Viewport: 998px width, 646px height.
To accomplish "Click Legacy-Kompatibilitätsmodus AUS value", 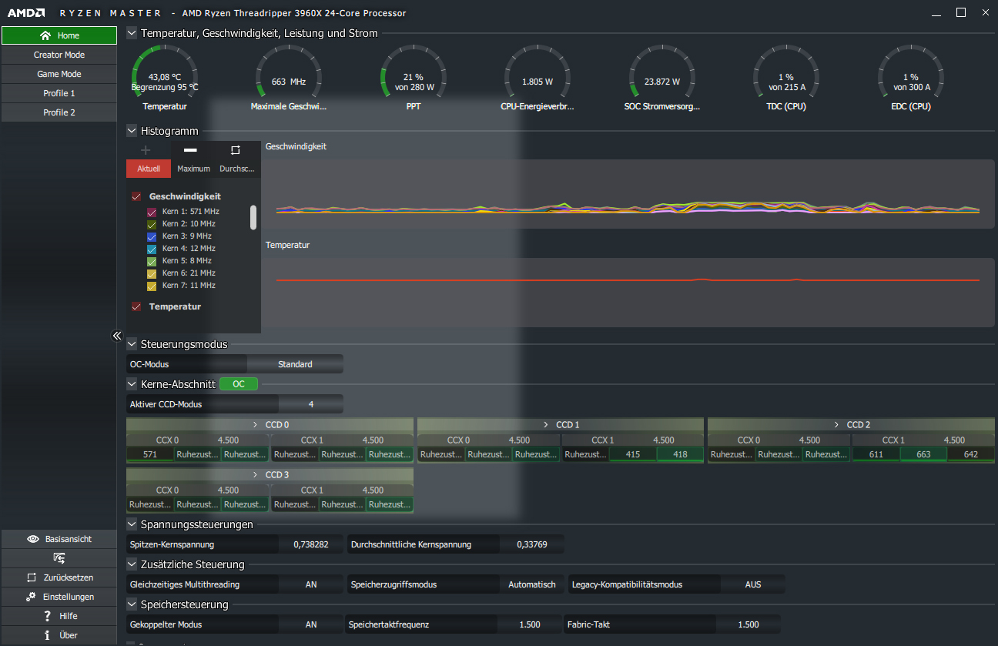I will tap(753, 584).
